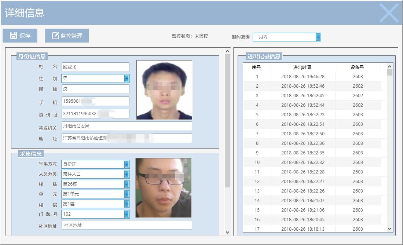
Task: Open the 楼层 dropdown
Action: pos(127,204)
